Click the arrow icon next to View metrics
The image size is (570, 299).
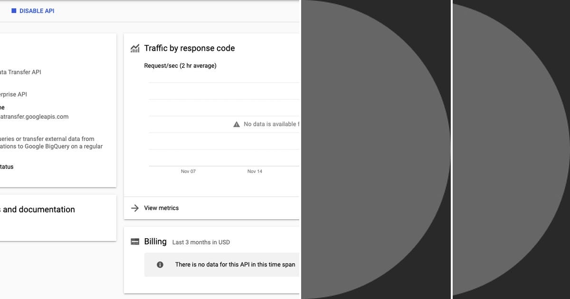tap(135, 208)
